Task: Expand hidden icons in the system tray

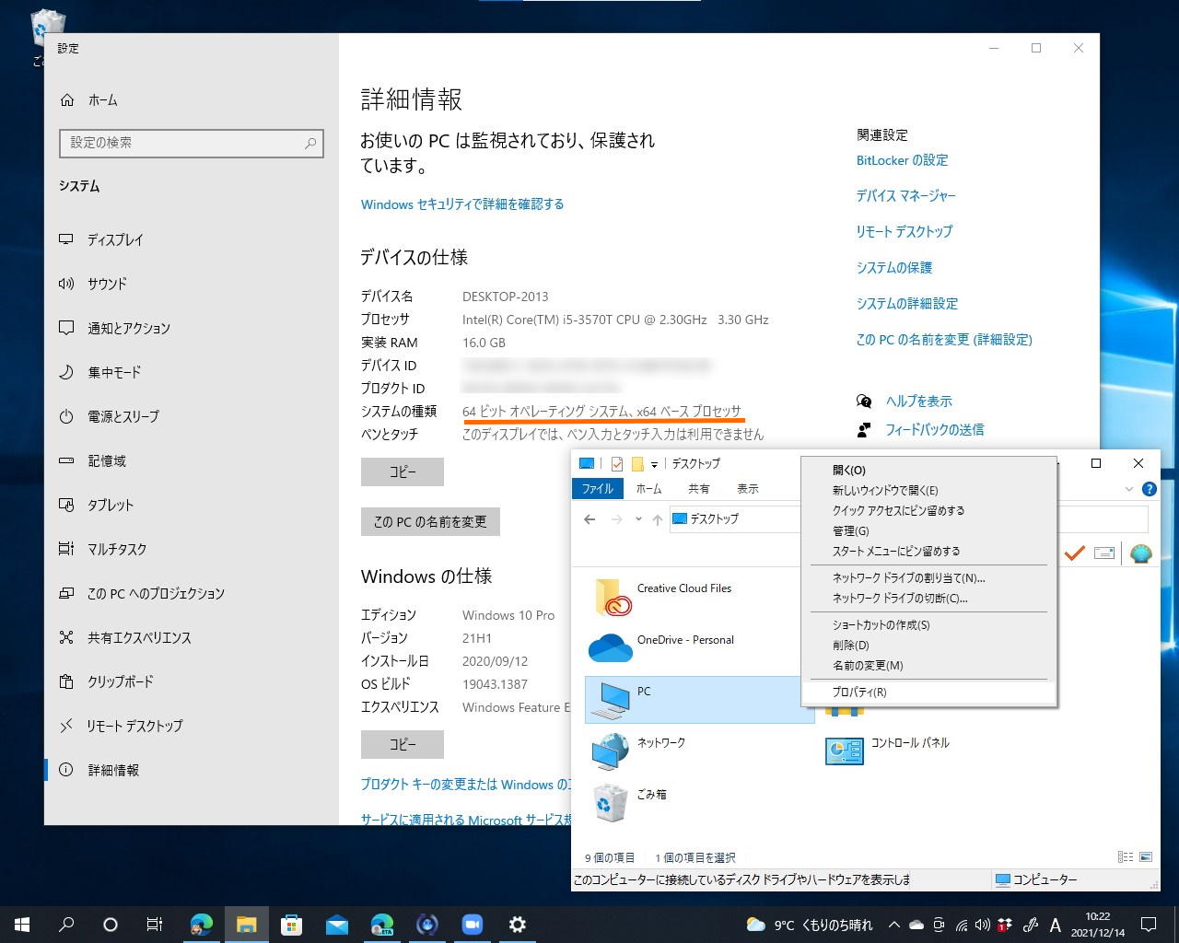Action: (x=893, y=924)
